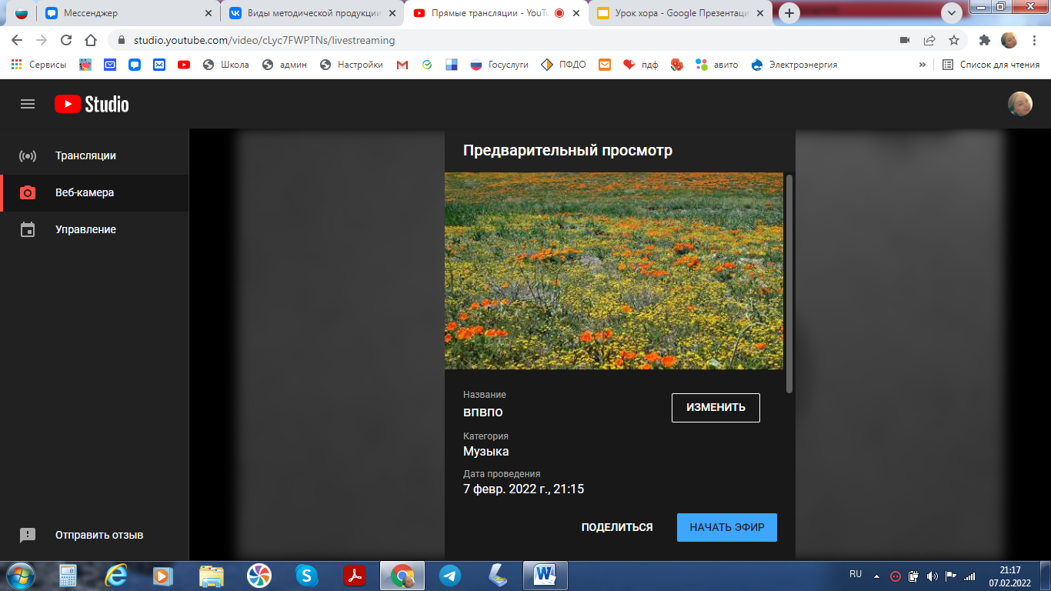The width and height of the screenshot is (1051, 591).
Task: Open the Windows Start menu
Action: click(20, 575)
